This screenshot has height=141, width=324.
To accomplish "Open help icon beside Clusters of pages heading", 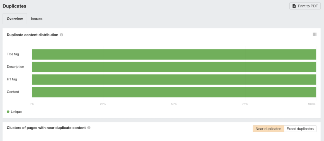I will coord(89,128).
